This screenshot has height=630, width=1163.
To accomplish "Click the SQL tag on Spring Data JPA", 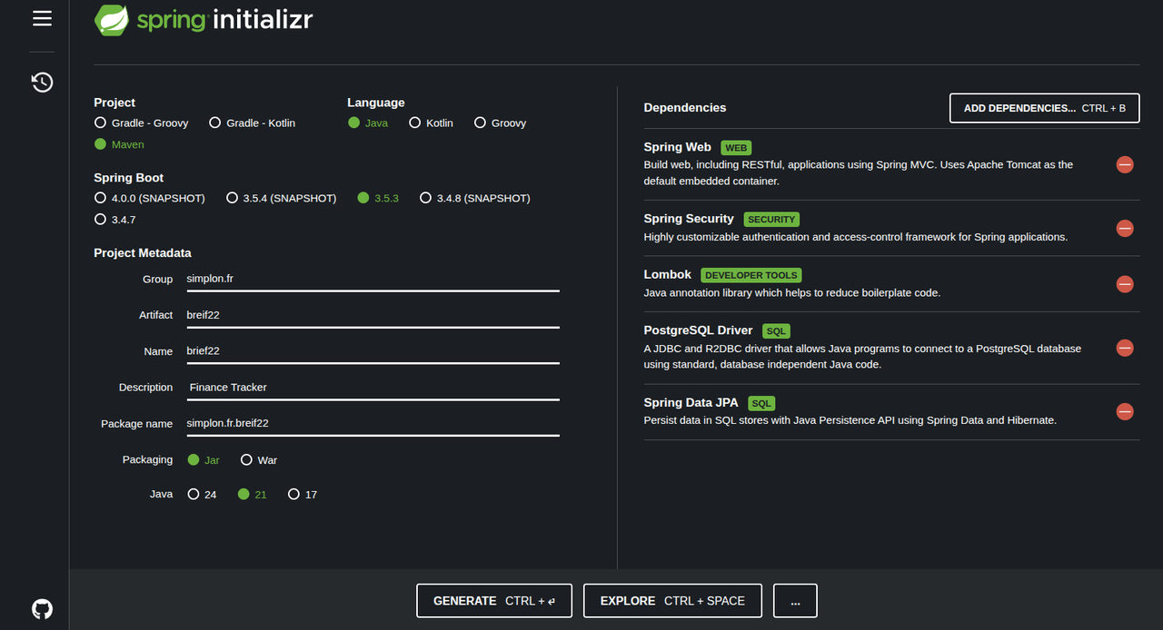I will 761,403.
